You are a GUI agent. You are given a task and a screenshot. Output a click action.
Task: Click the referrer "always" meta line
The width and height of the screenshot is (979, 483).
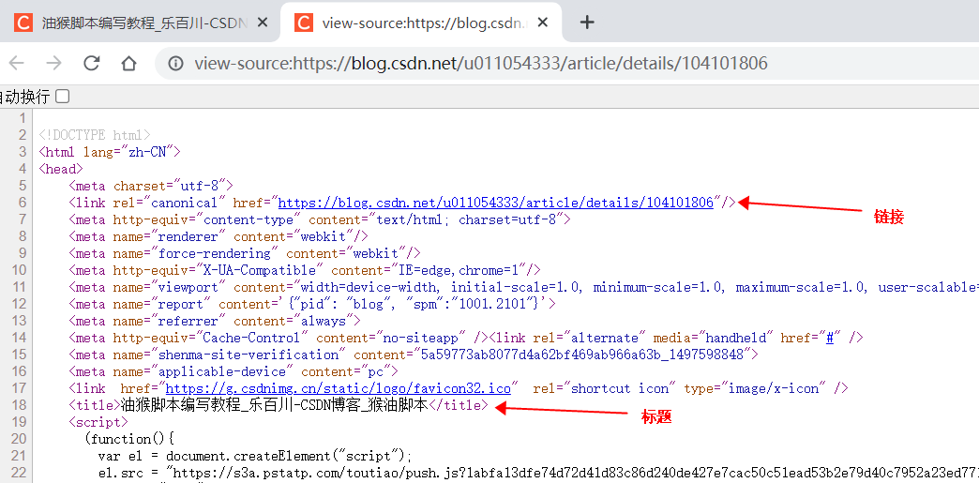[214, 321]
